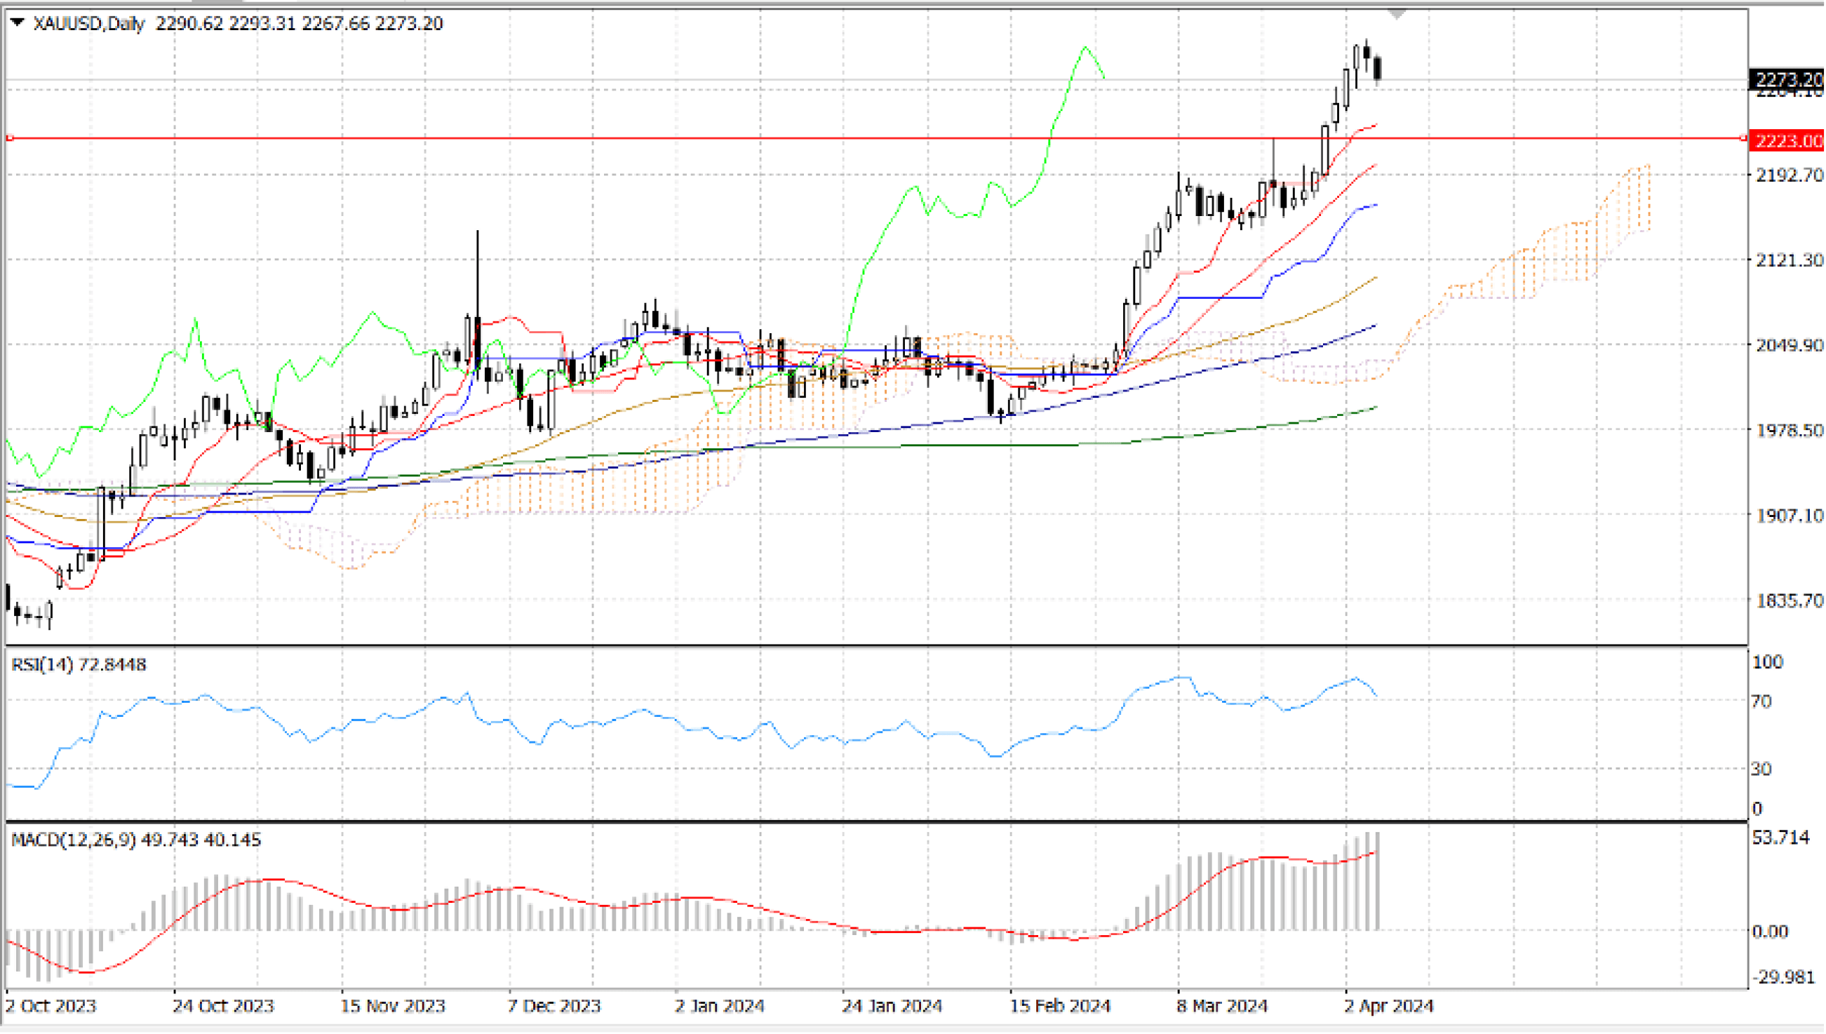Click the latest black candlestick on chart
Screen dimensions: 1826x1034
click(1378, 69)
